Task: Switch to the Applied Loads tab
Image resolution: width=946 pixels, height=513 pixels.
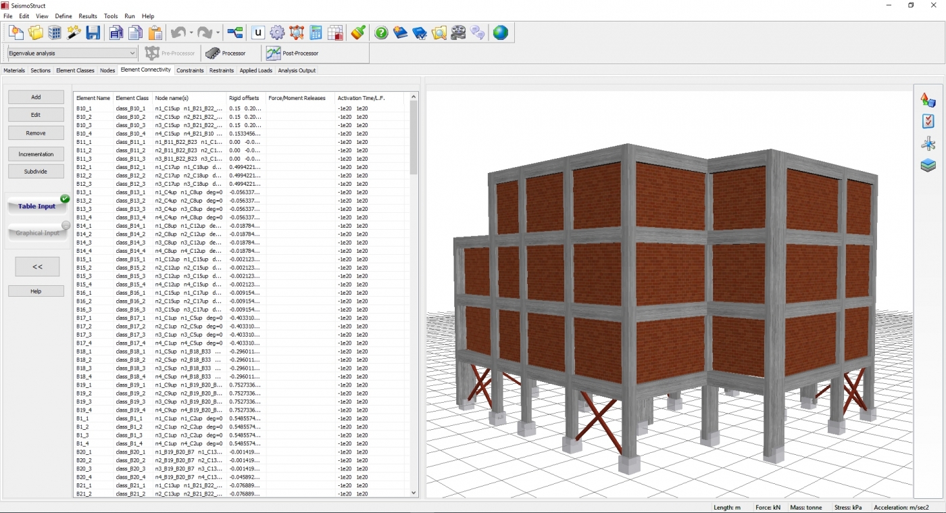Action: [255, 70]
